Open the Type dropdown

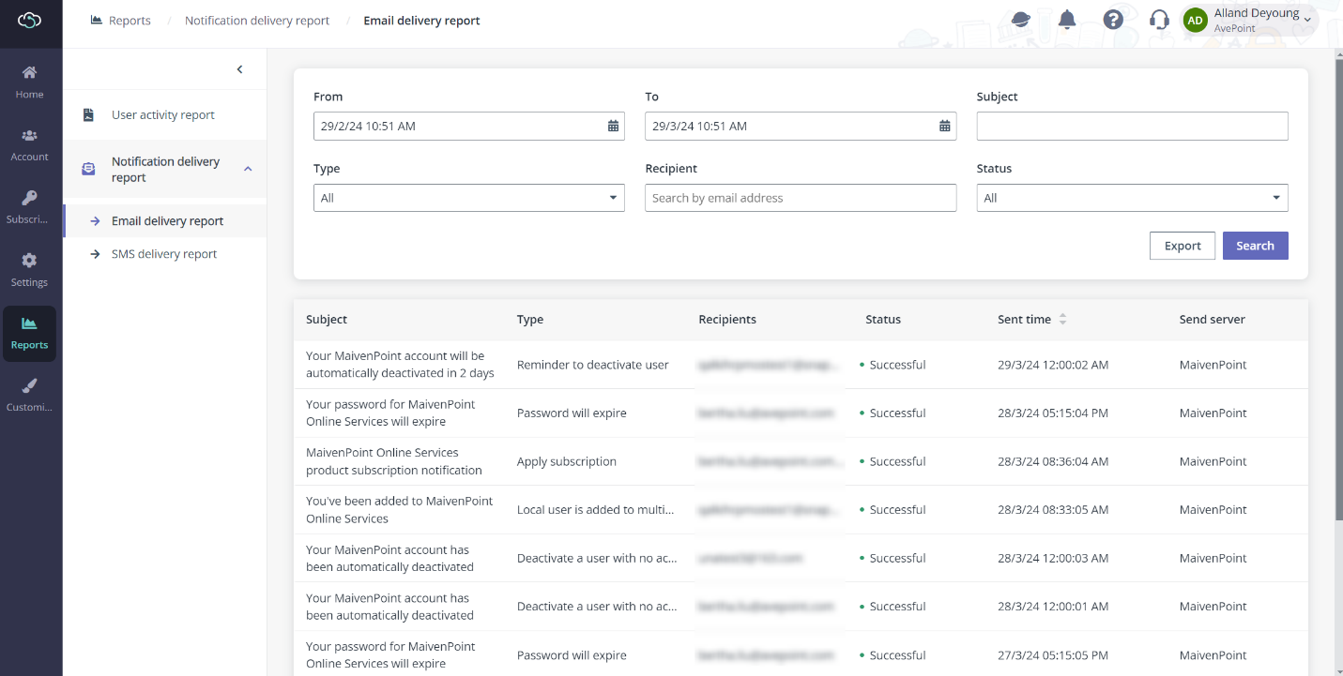[468, 198]
